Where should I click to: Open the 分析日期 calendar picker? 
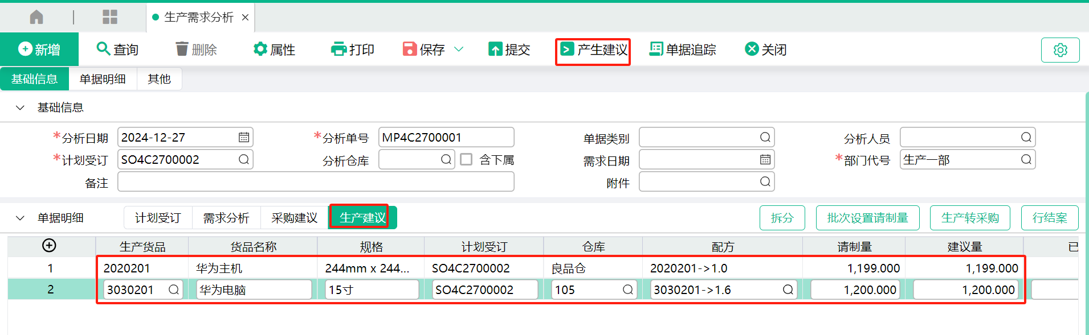pos(244,137)
